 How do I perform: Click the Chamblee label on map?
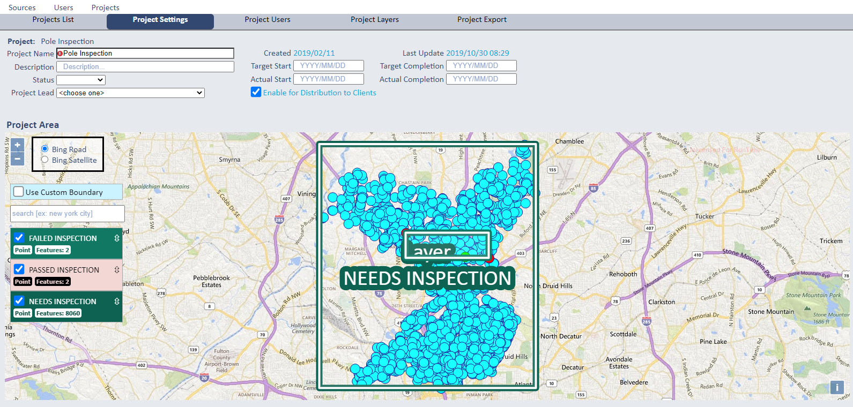pos(569,141)
